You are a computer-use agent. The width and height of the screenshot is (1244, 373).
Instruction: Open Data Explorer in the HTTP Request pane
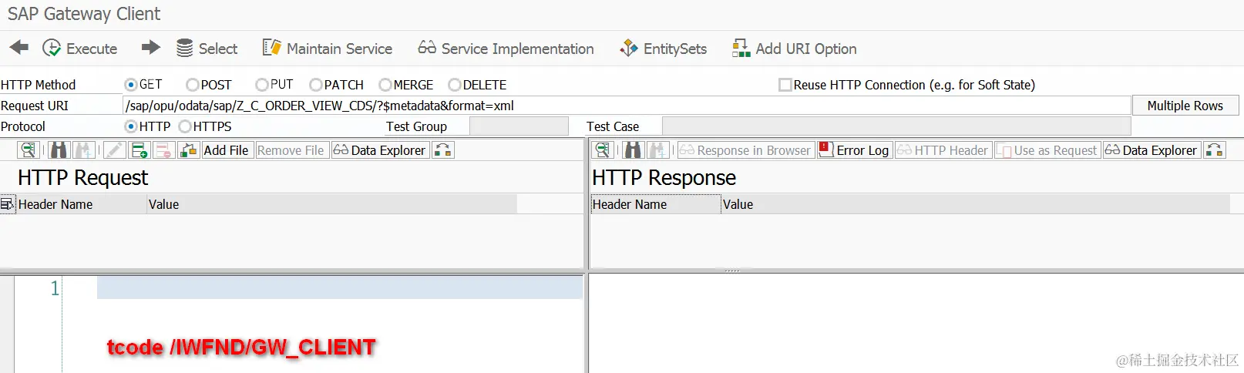380,150
